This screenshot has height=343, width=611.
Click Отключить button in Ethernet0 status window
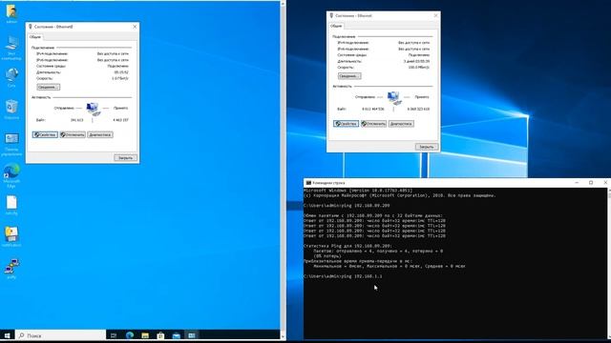[x=73, y=134]
